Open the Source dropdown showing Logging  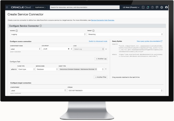click(48, 34)
